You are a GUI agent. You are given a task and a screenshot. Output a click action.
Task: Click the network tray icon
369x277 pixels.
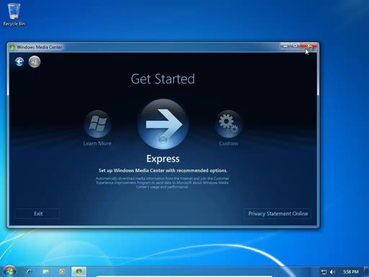tap(324, 272)
